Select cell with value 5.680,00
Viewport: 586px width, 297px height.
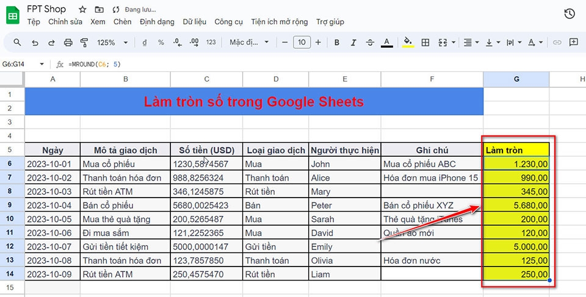coord(516,205)
